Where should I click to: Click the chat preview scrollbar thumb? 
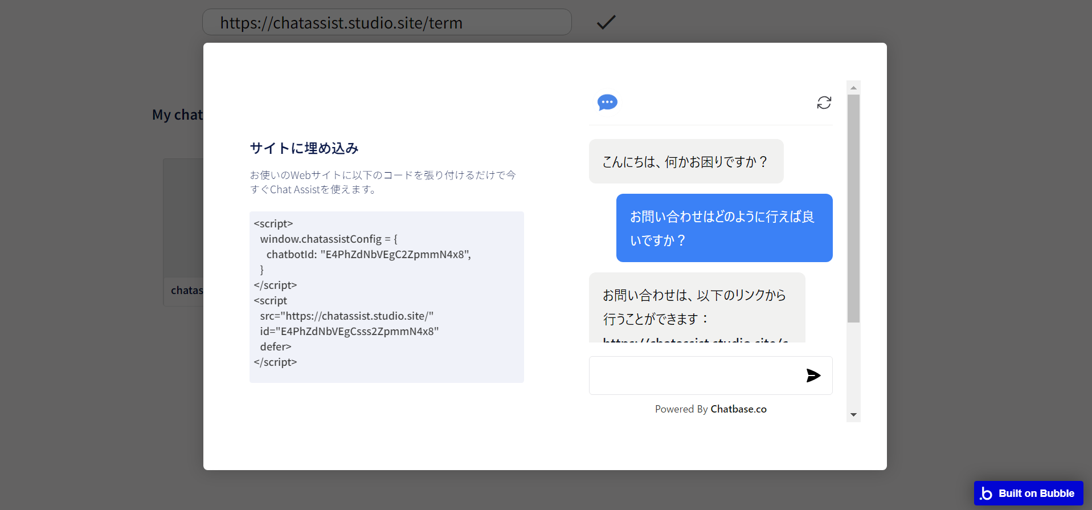click(x=853, y=209)
